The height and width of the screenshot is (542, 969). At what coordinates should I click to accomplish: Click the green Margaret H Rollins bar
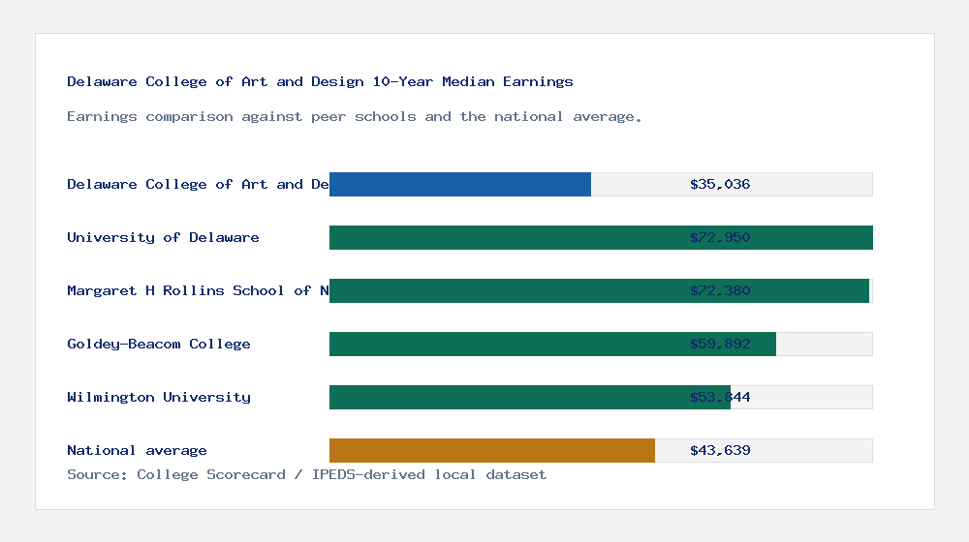[x=599, y=290]
